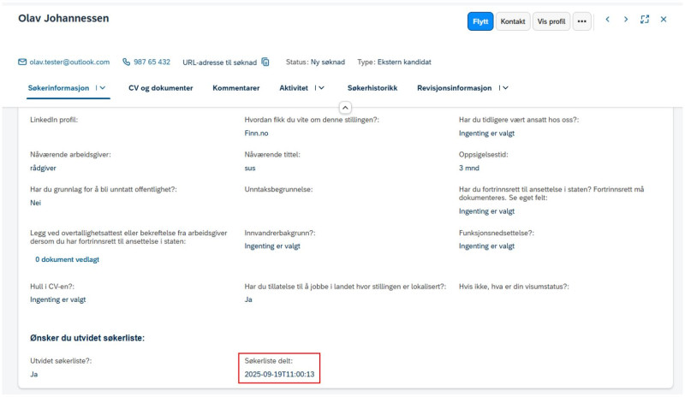Click Ja under tillatelse til å jobbe

pyautogui.click(x=248, y=299)
